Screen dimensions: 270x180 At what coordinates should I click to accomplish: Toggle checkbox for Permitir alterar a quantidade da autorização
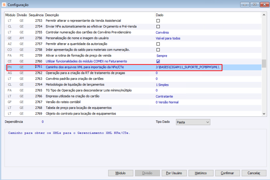[x=158, y=44]
